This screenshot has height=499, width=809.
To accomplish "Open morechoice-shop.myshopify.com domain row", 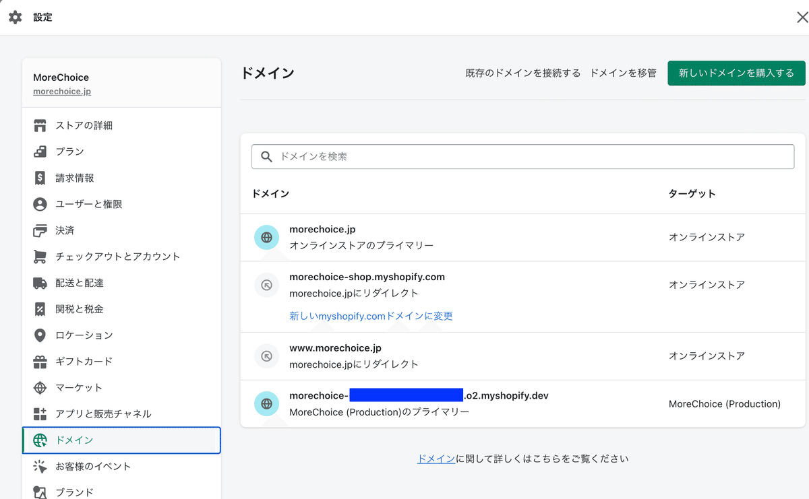I will (522, 297).
